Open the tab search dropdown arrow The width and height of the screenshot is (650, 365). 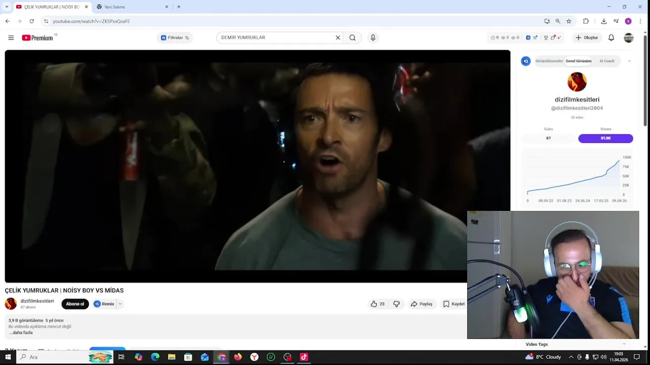tap(7, 7)
